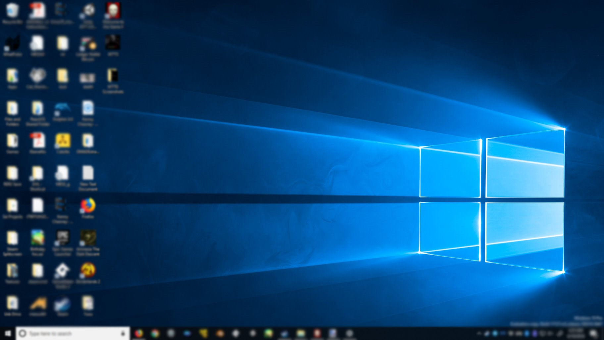Image resolution: width=604 pixels, height=340 pixels.
Task: Click the microphone in the search box
Action: 123,333
